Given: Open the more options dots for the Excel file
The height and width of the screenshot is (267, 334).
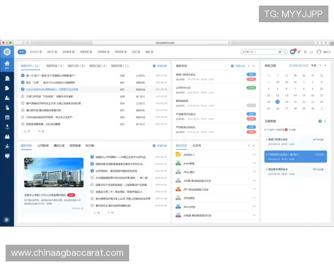Looking at the screenshot, I should pos(254,163).
